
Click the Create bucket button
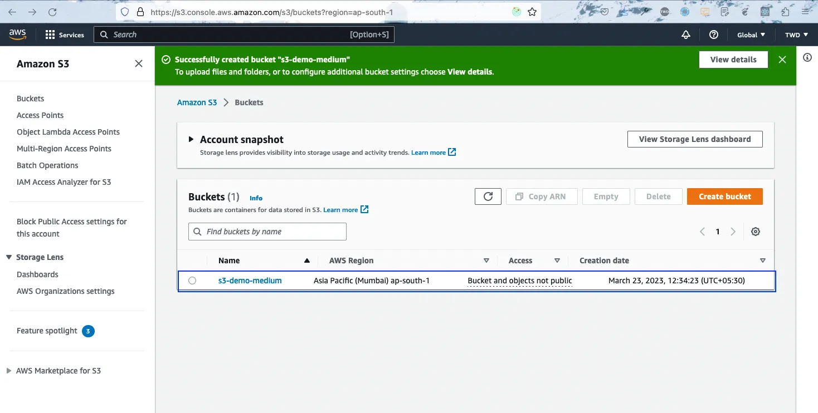725,196
